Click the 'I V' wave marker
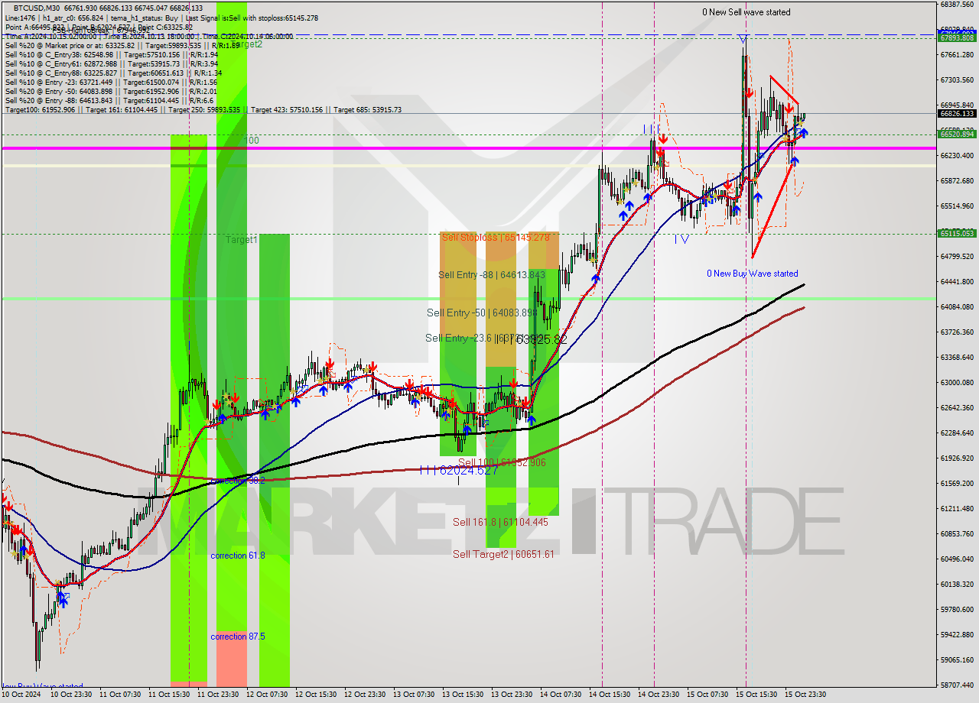Image resolution: width=979 pixels, height=703 pixels. pyautogui.click(x=681, y=238)
